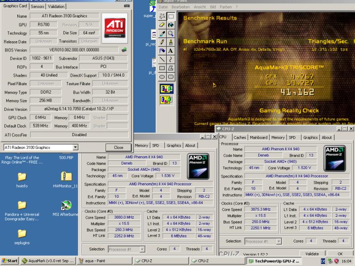355x266 pixels.
Task: Enable transparent selection mode in Paint
Action: pyautogui.click(x=166, y=100)
